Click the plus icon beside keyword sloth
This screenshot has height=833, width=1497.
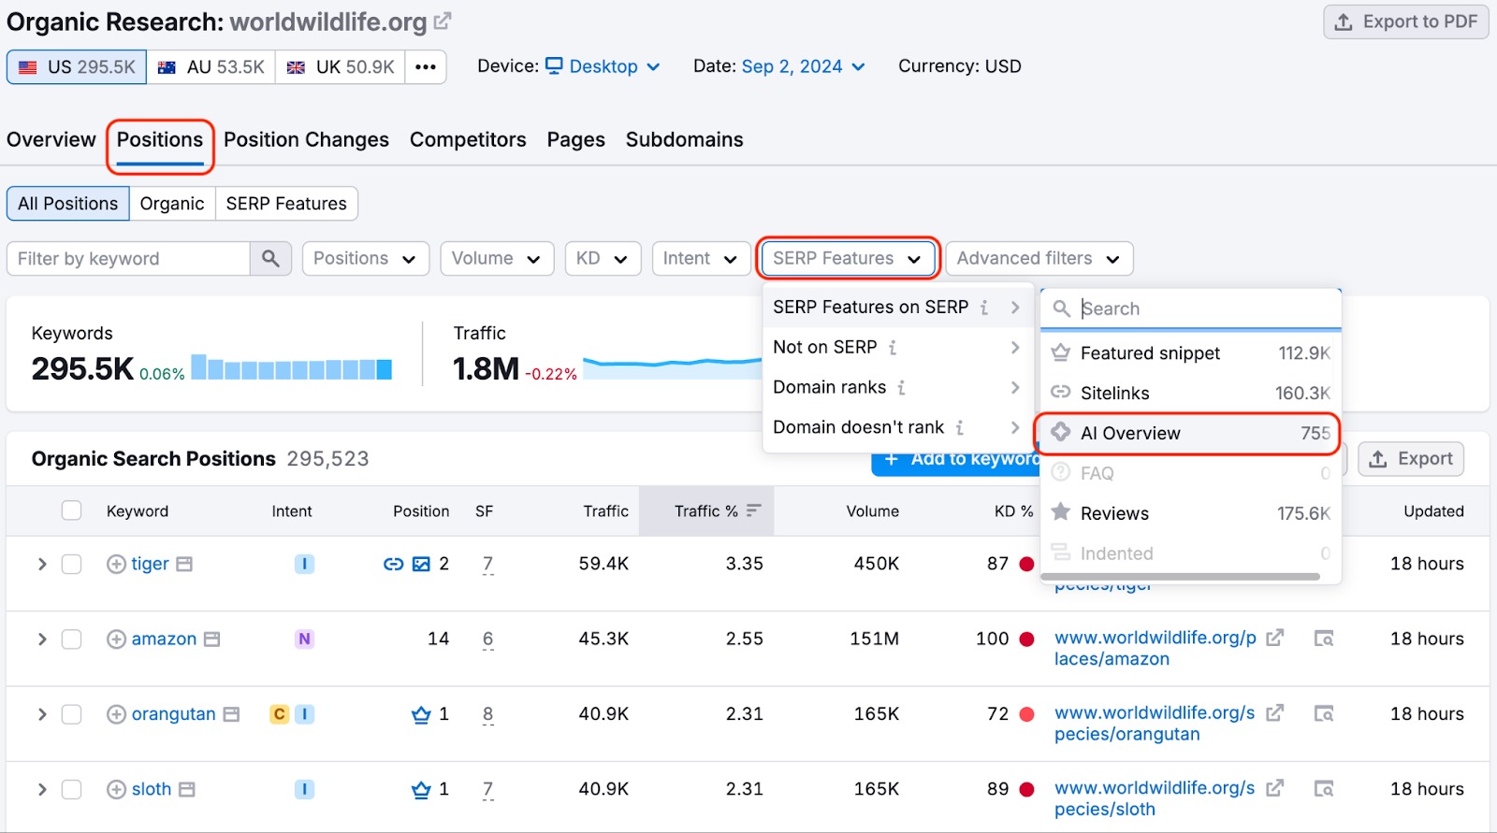point(116,790)
